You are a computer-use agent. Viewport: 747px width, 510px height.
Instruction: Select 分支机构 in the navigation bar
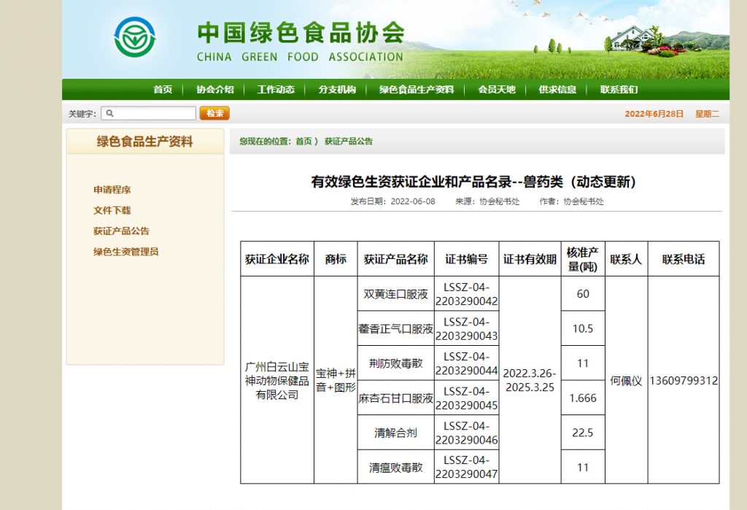coord(337,90)
